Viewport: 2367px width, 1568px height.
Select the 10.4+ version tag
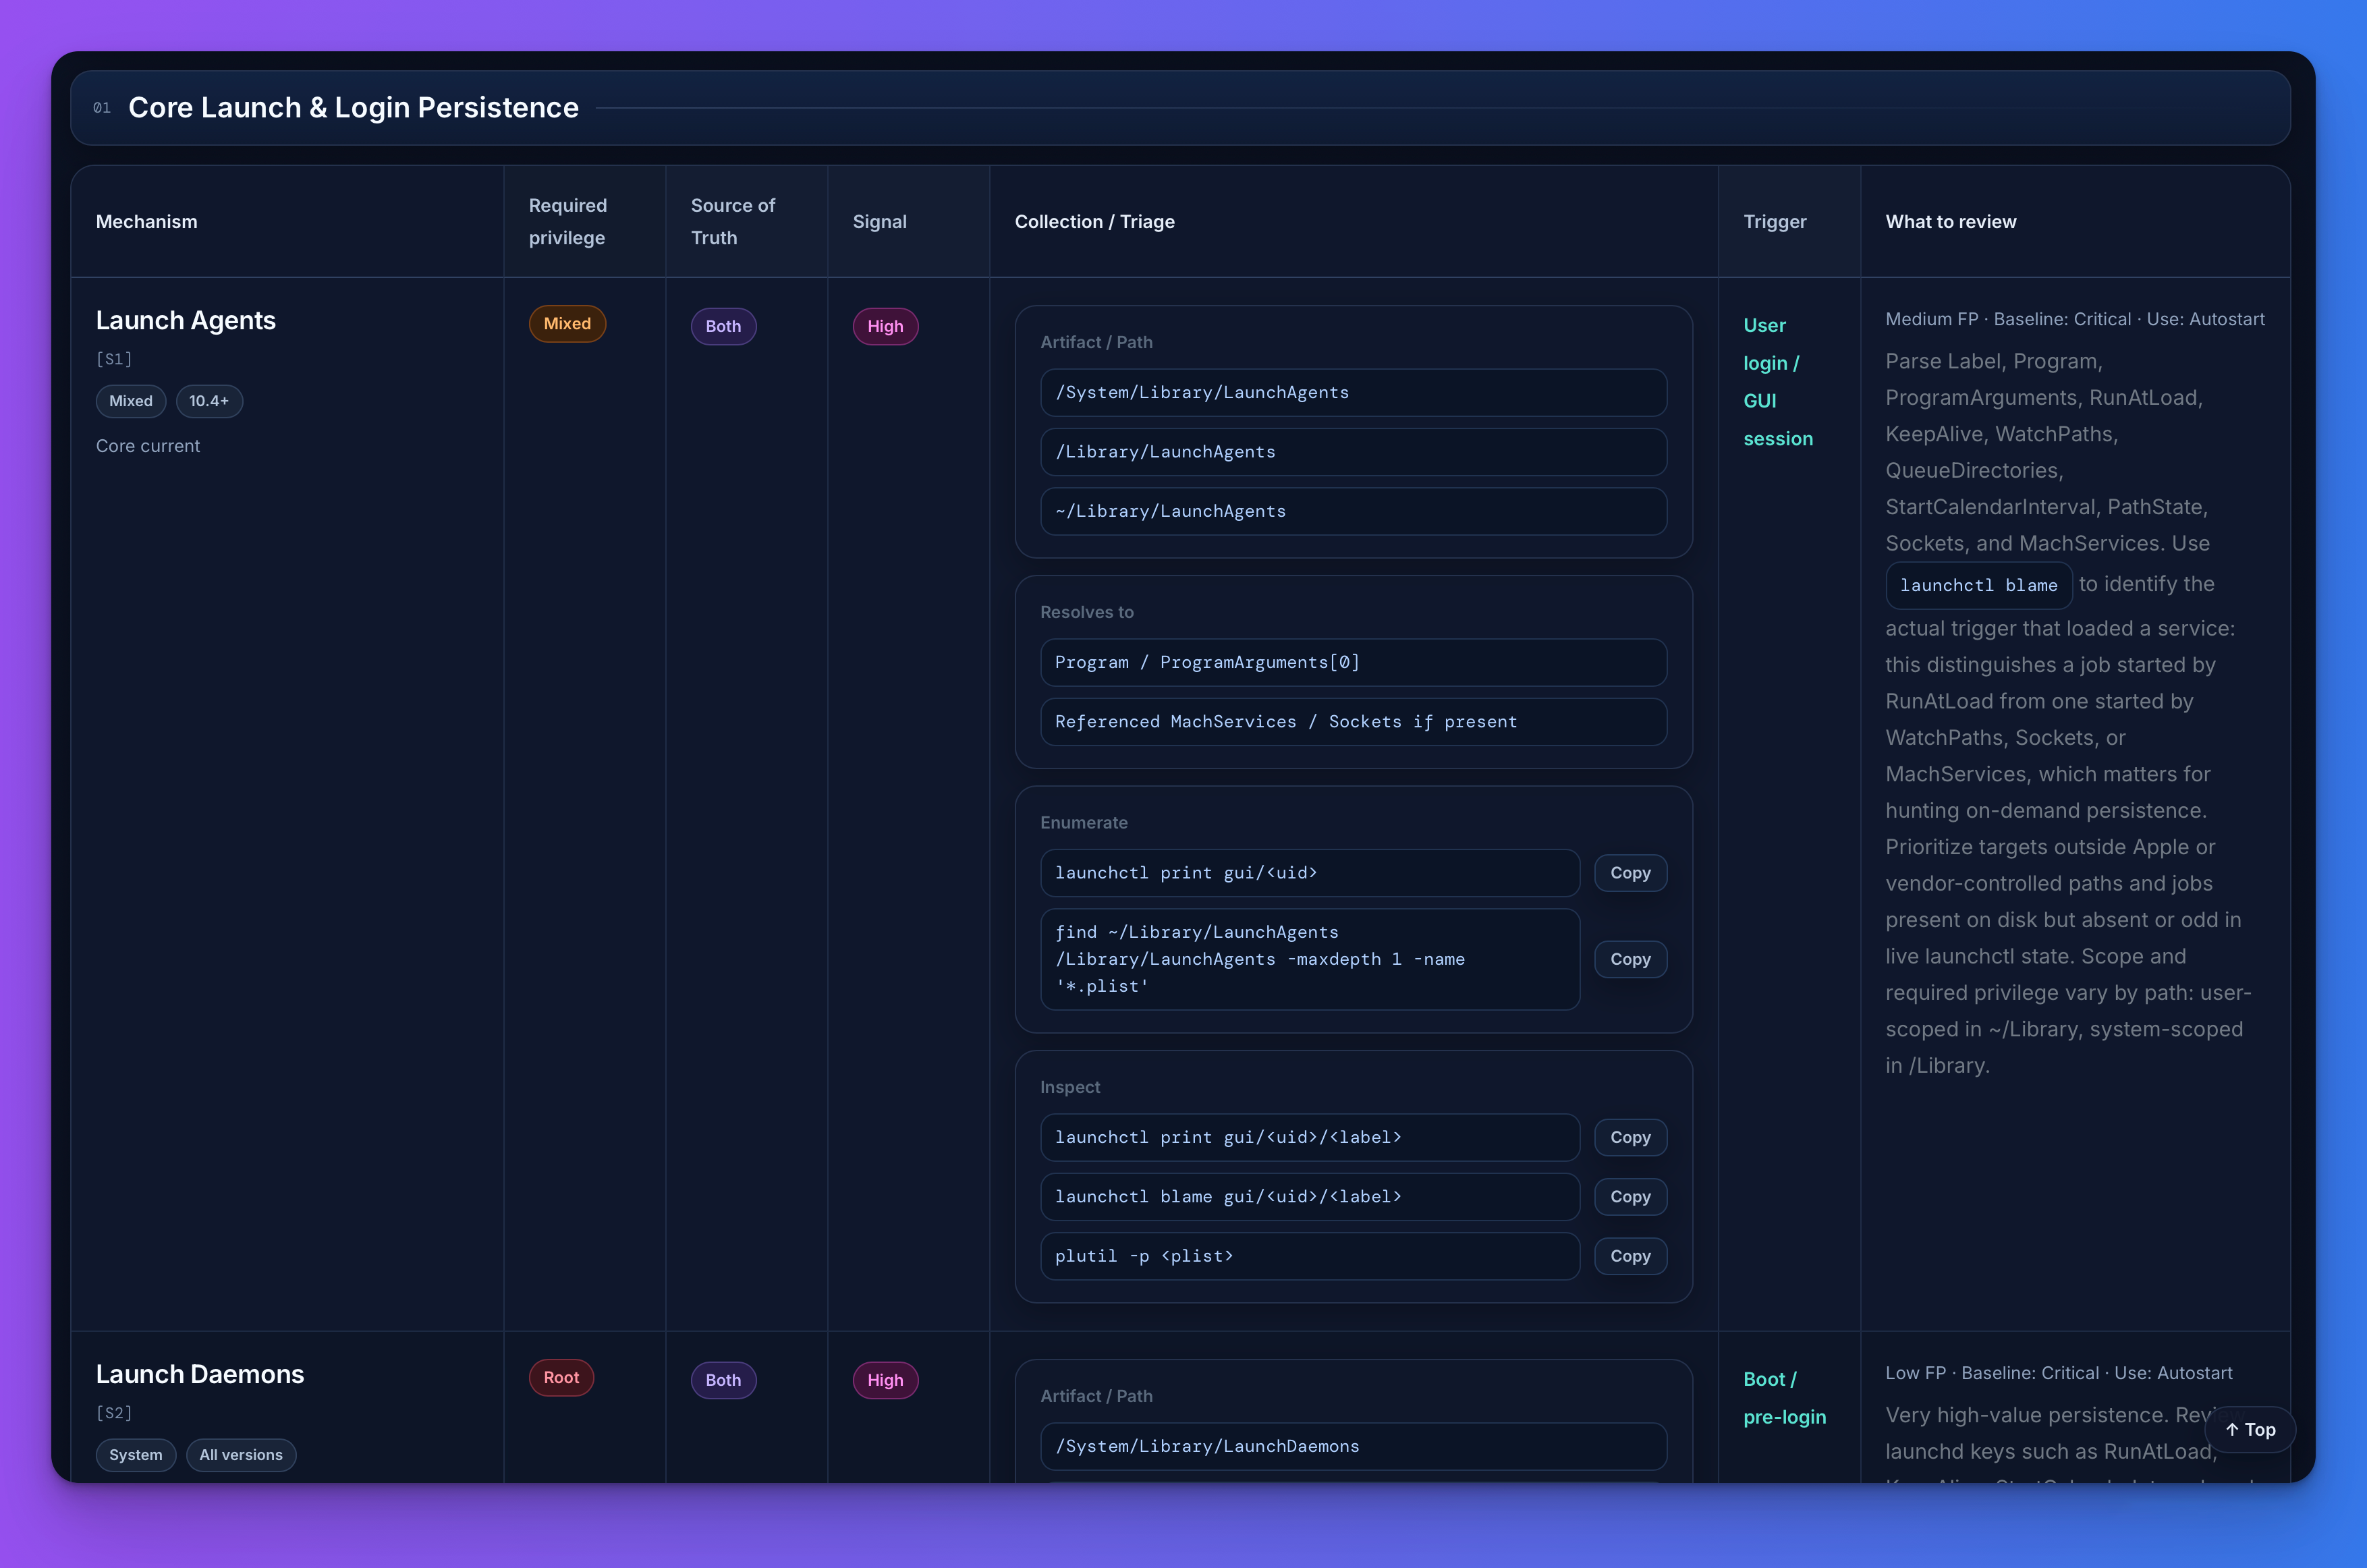(x=209, y=401)
